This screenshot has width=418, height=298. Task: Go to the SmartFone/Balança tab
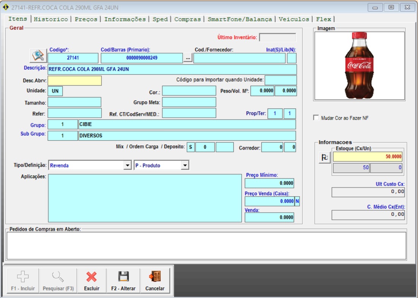pos(240,19)
